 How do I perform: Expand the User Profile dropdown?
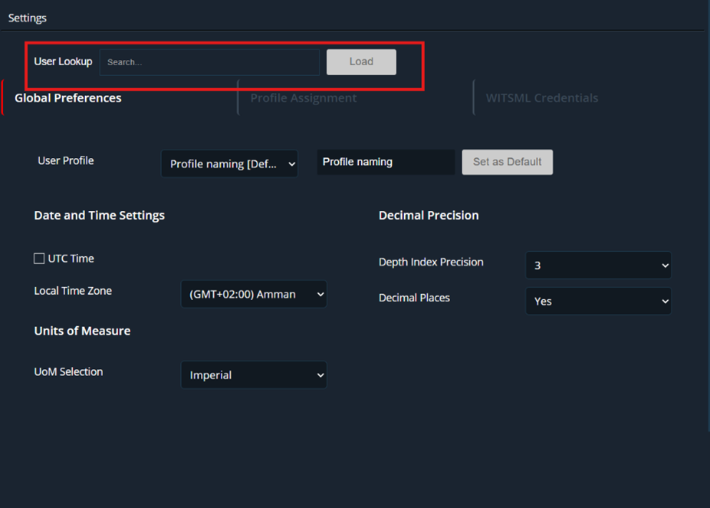(x=229, y=163)
